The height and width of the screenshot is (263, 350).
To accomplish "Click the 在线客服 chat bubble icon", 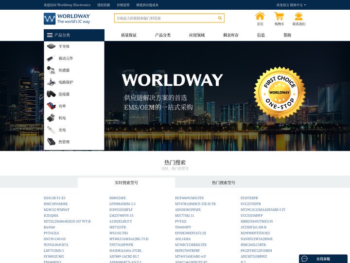I will [304, 259].
